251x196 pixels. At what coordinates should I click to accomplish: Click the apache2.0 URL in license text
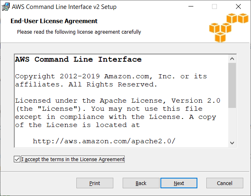(104, 141)
